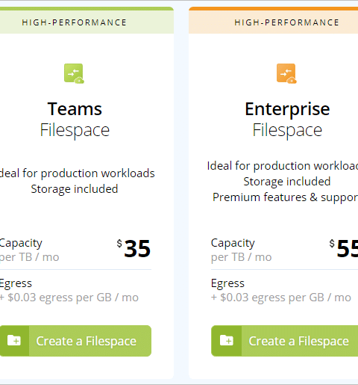Click the Enterprise egress $0.03 per GB text

pyautogui.click(x=281, y=298)
